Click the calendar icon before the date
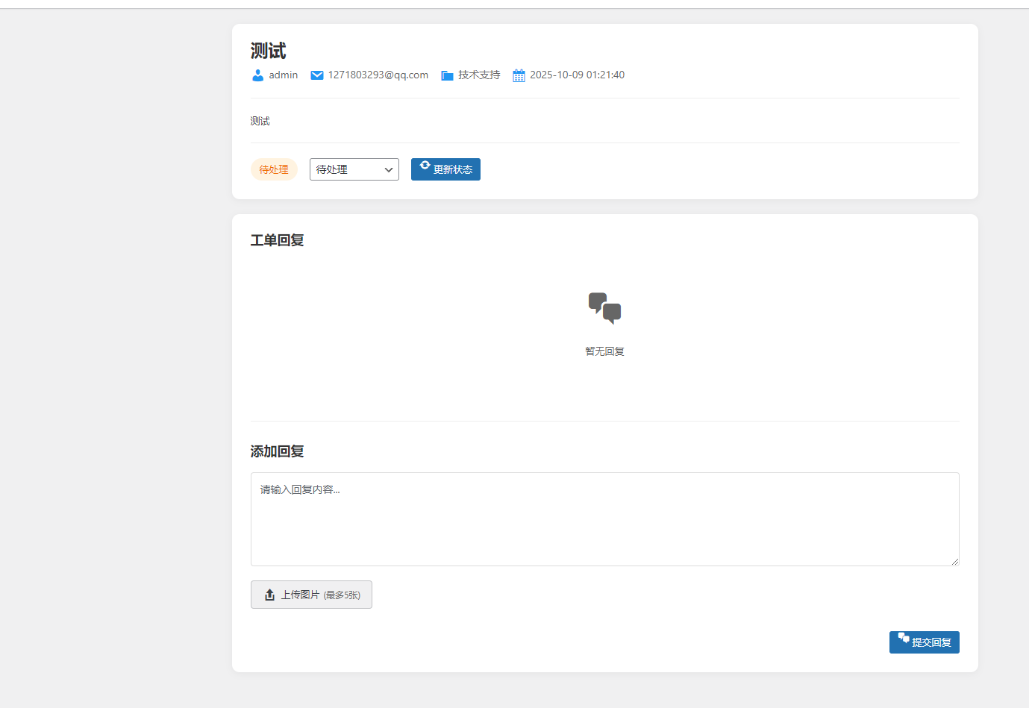The width and height of the screenshot is (1029, 708). (519, 75)
